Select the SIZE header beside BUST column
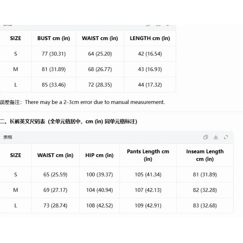Image resolution: width=243 pixels, height=243 pixels. click(x=15, y=38)
